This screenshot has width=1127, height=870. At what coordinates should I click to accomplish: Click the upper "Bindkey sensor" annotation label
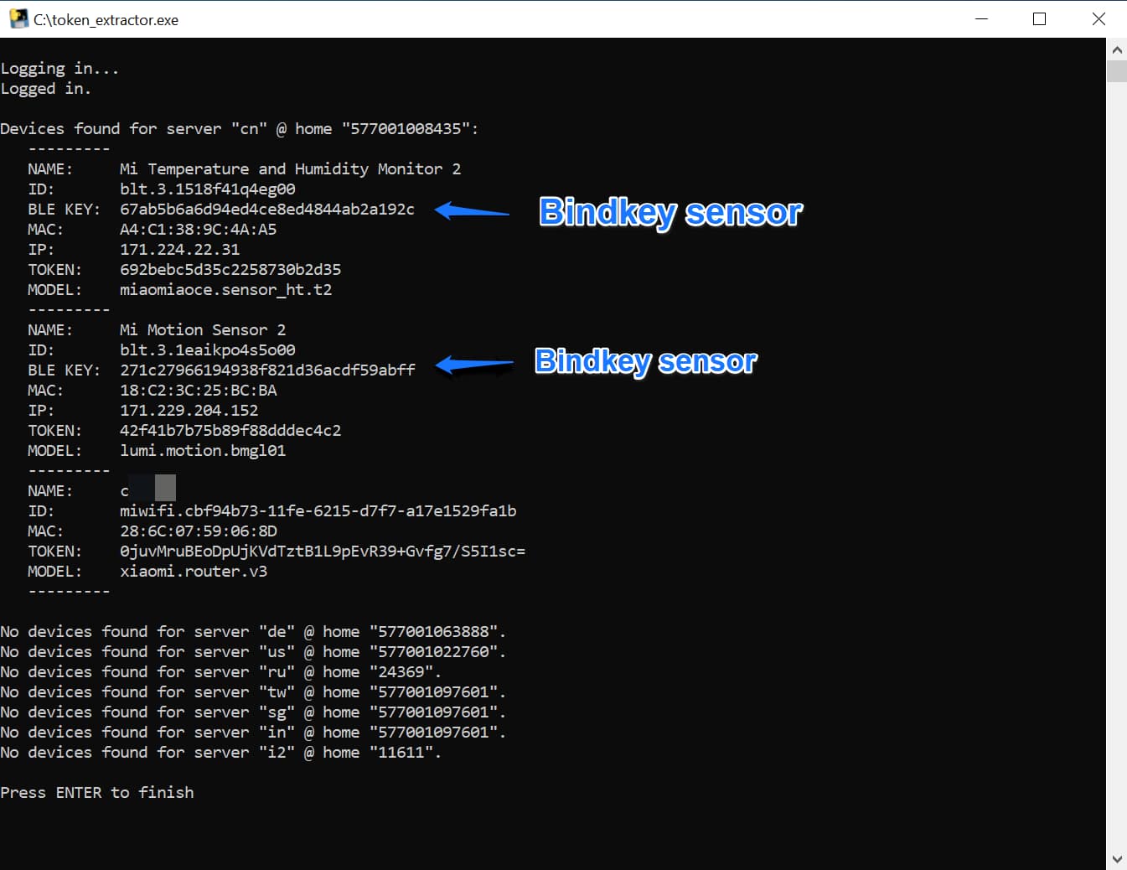(x=670, y=212)
